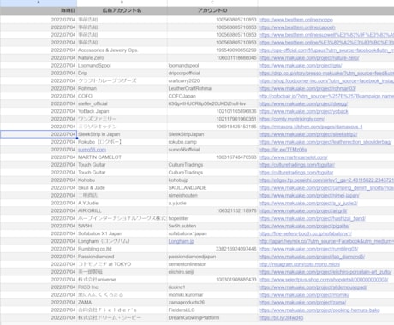Select the SleekStrip in Japan cell
The width and height of the screenshot is (394, 325).
122,134
